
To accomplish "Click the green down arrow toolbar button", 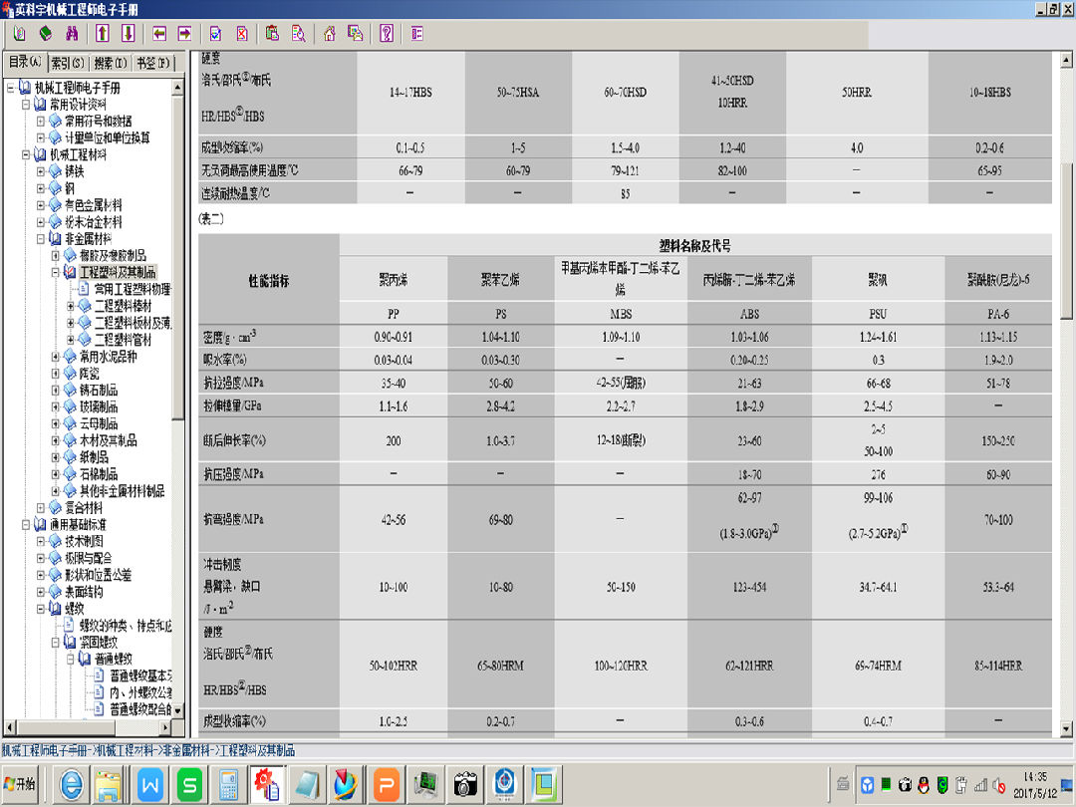I will 128,33.
